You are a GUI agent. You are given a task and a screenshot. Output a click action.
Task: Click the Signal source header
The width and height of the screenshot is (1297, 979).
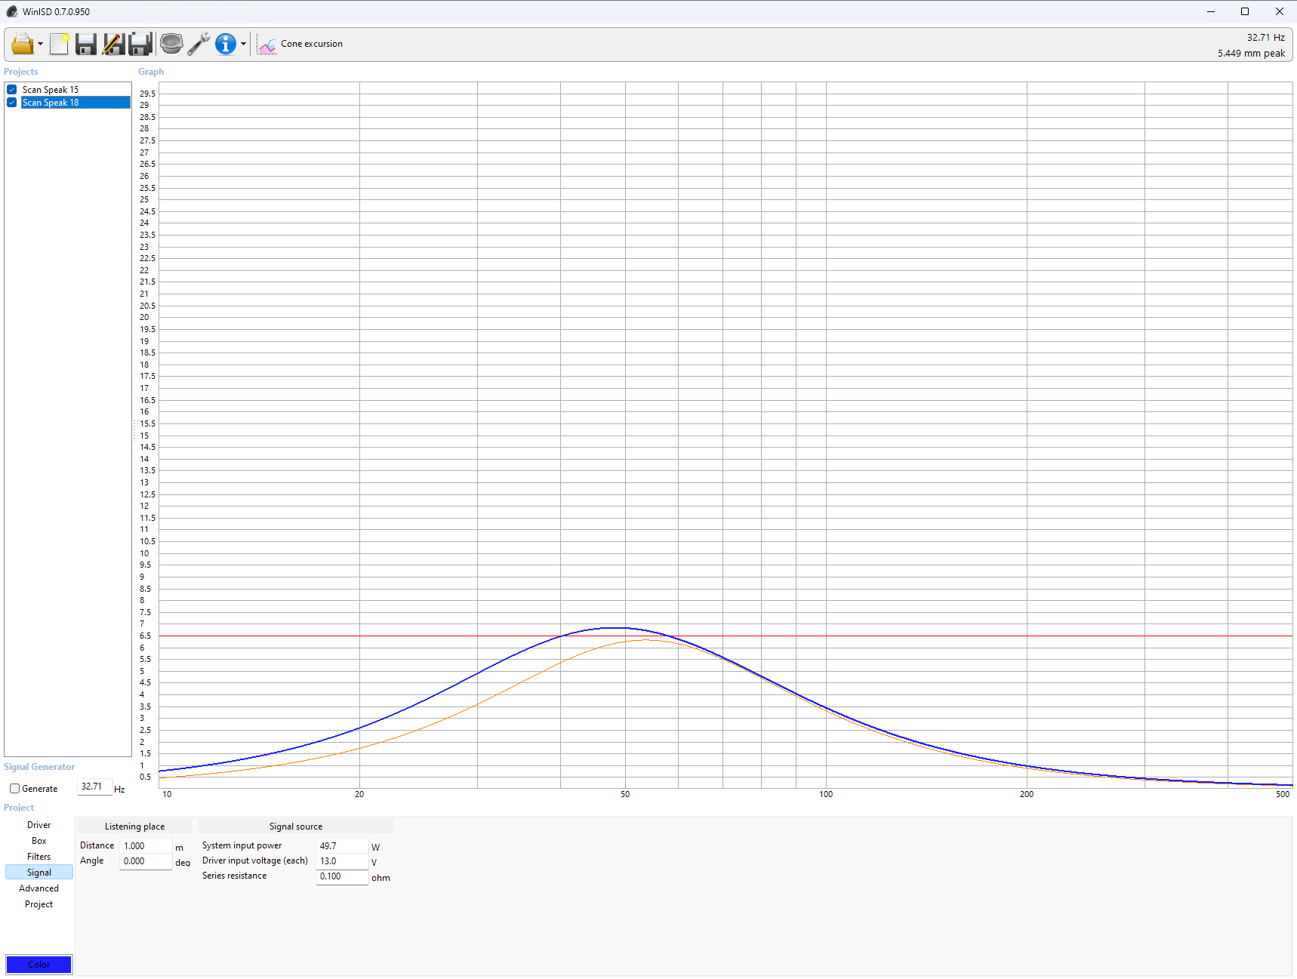click(296, 827)
